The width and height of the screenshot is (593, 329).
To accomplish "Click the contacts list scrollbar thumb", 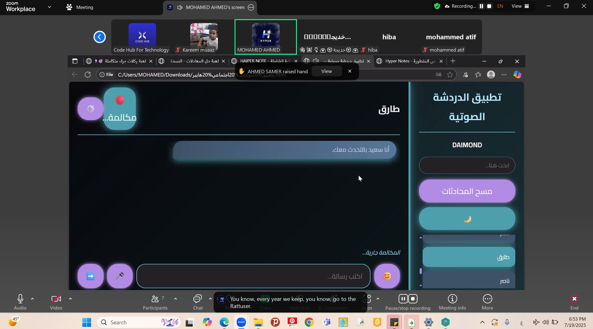I will (x=421, y=271).
